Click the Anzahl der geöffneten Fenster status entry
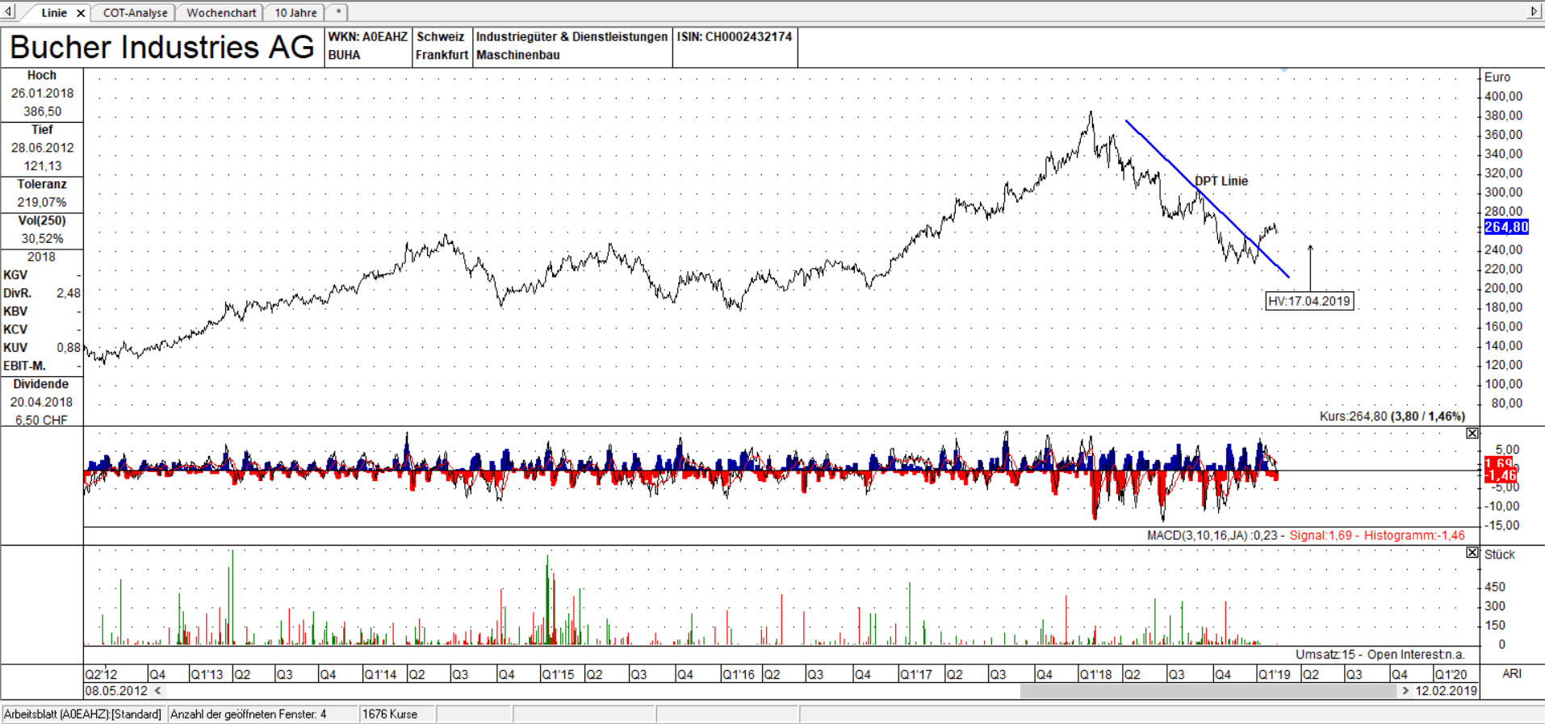The image size is (1545, 724). point(249,714)
